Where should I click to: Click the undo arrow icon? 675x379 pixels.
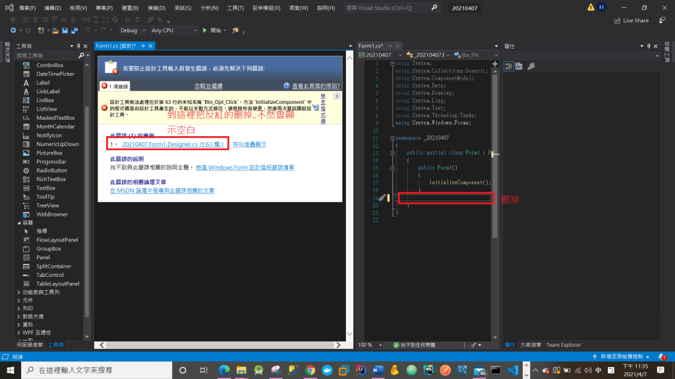point(88,30)
